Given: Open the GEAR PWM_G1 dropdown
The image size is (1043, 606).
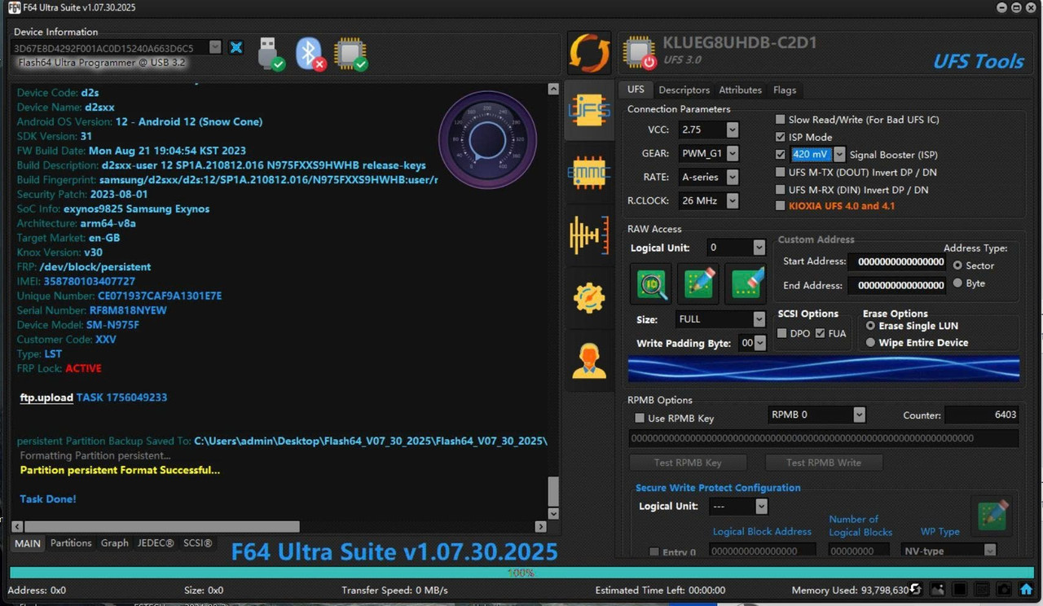Looking at the screenshot, I should 732,153.
